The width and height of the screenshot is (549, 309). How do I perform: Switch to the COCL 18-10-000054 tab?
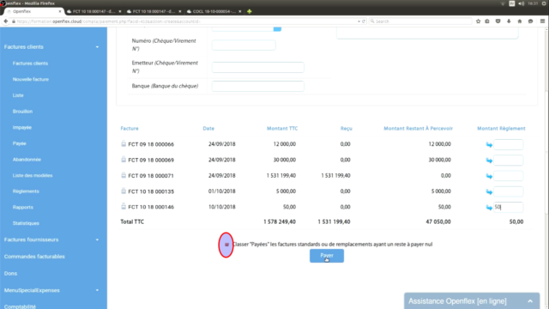214,11
